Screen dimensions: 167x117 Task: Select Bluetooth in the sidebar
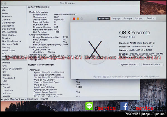point(7,16)
